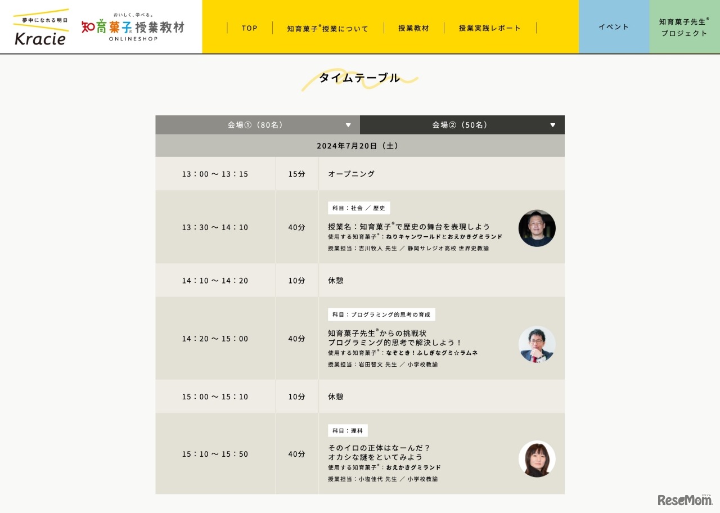Select the 2024年7月20日(土) date header
Viewport: 720px width, 513px height.
pos(360,146)
